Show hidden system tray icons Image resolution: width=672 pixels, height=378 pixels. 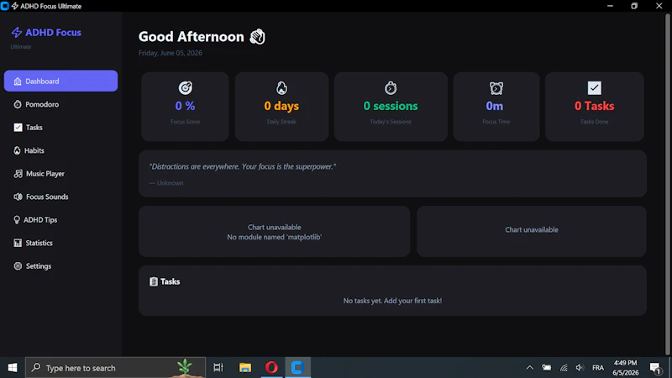coord(530,368)
